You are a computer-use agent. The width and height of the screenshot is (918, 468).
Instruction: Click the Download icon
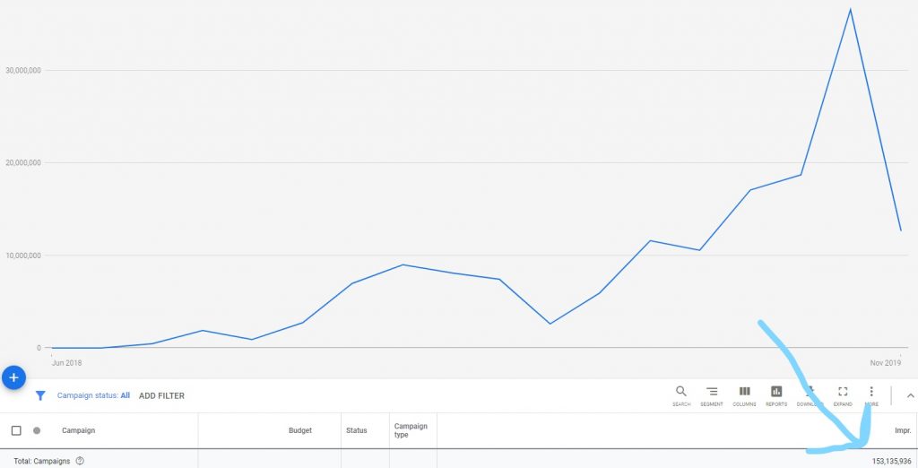pyautogui.click(x=810, y=395)
